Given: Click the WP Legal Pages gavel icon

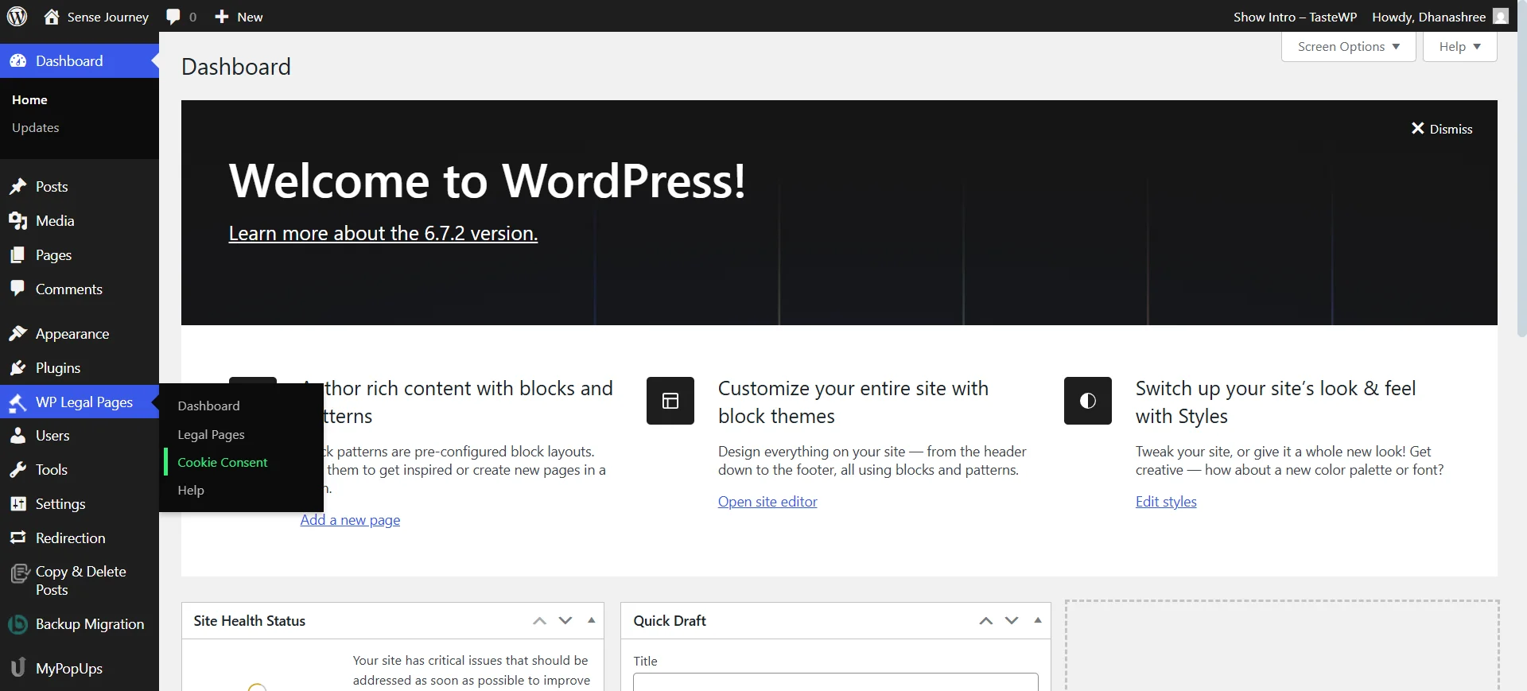Looking at the screenshot, I should coord(17,403).
